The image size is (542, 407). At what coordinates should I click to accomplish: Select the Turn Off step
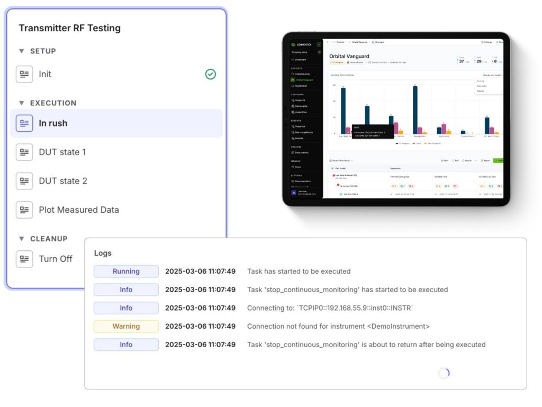coord(48,259)
